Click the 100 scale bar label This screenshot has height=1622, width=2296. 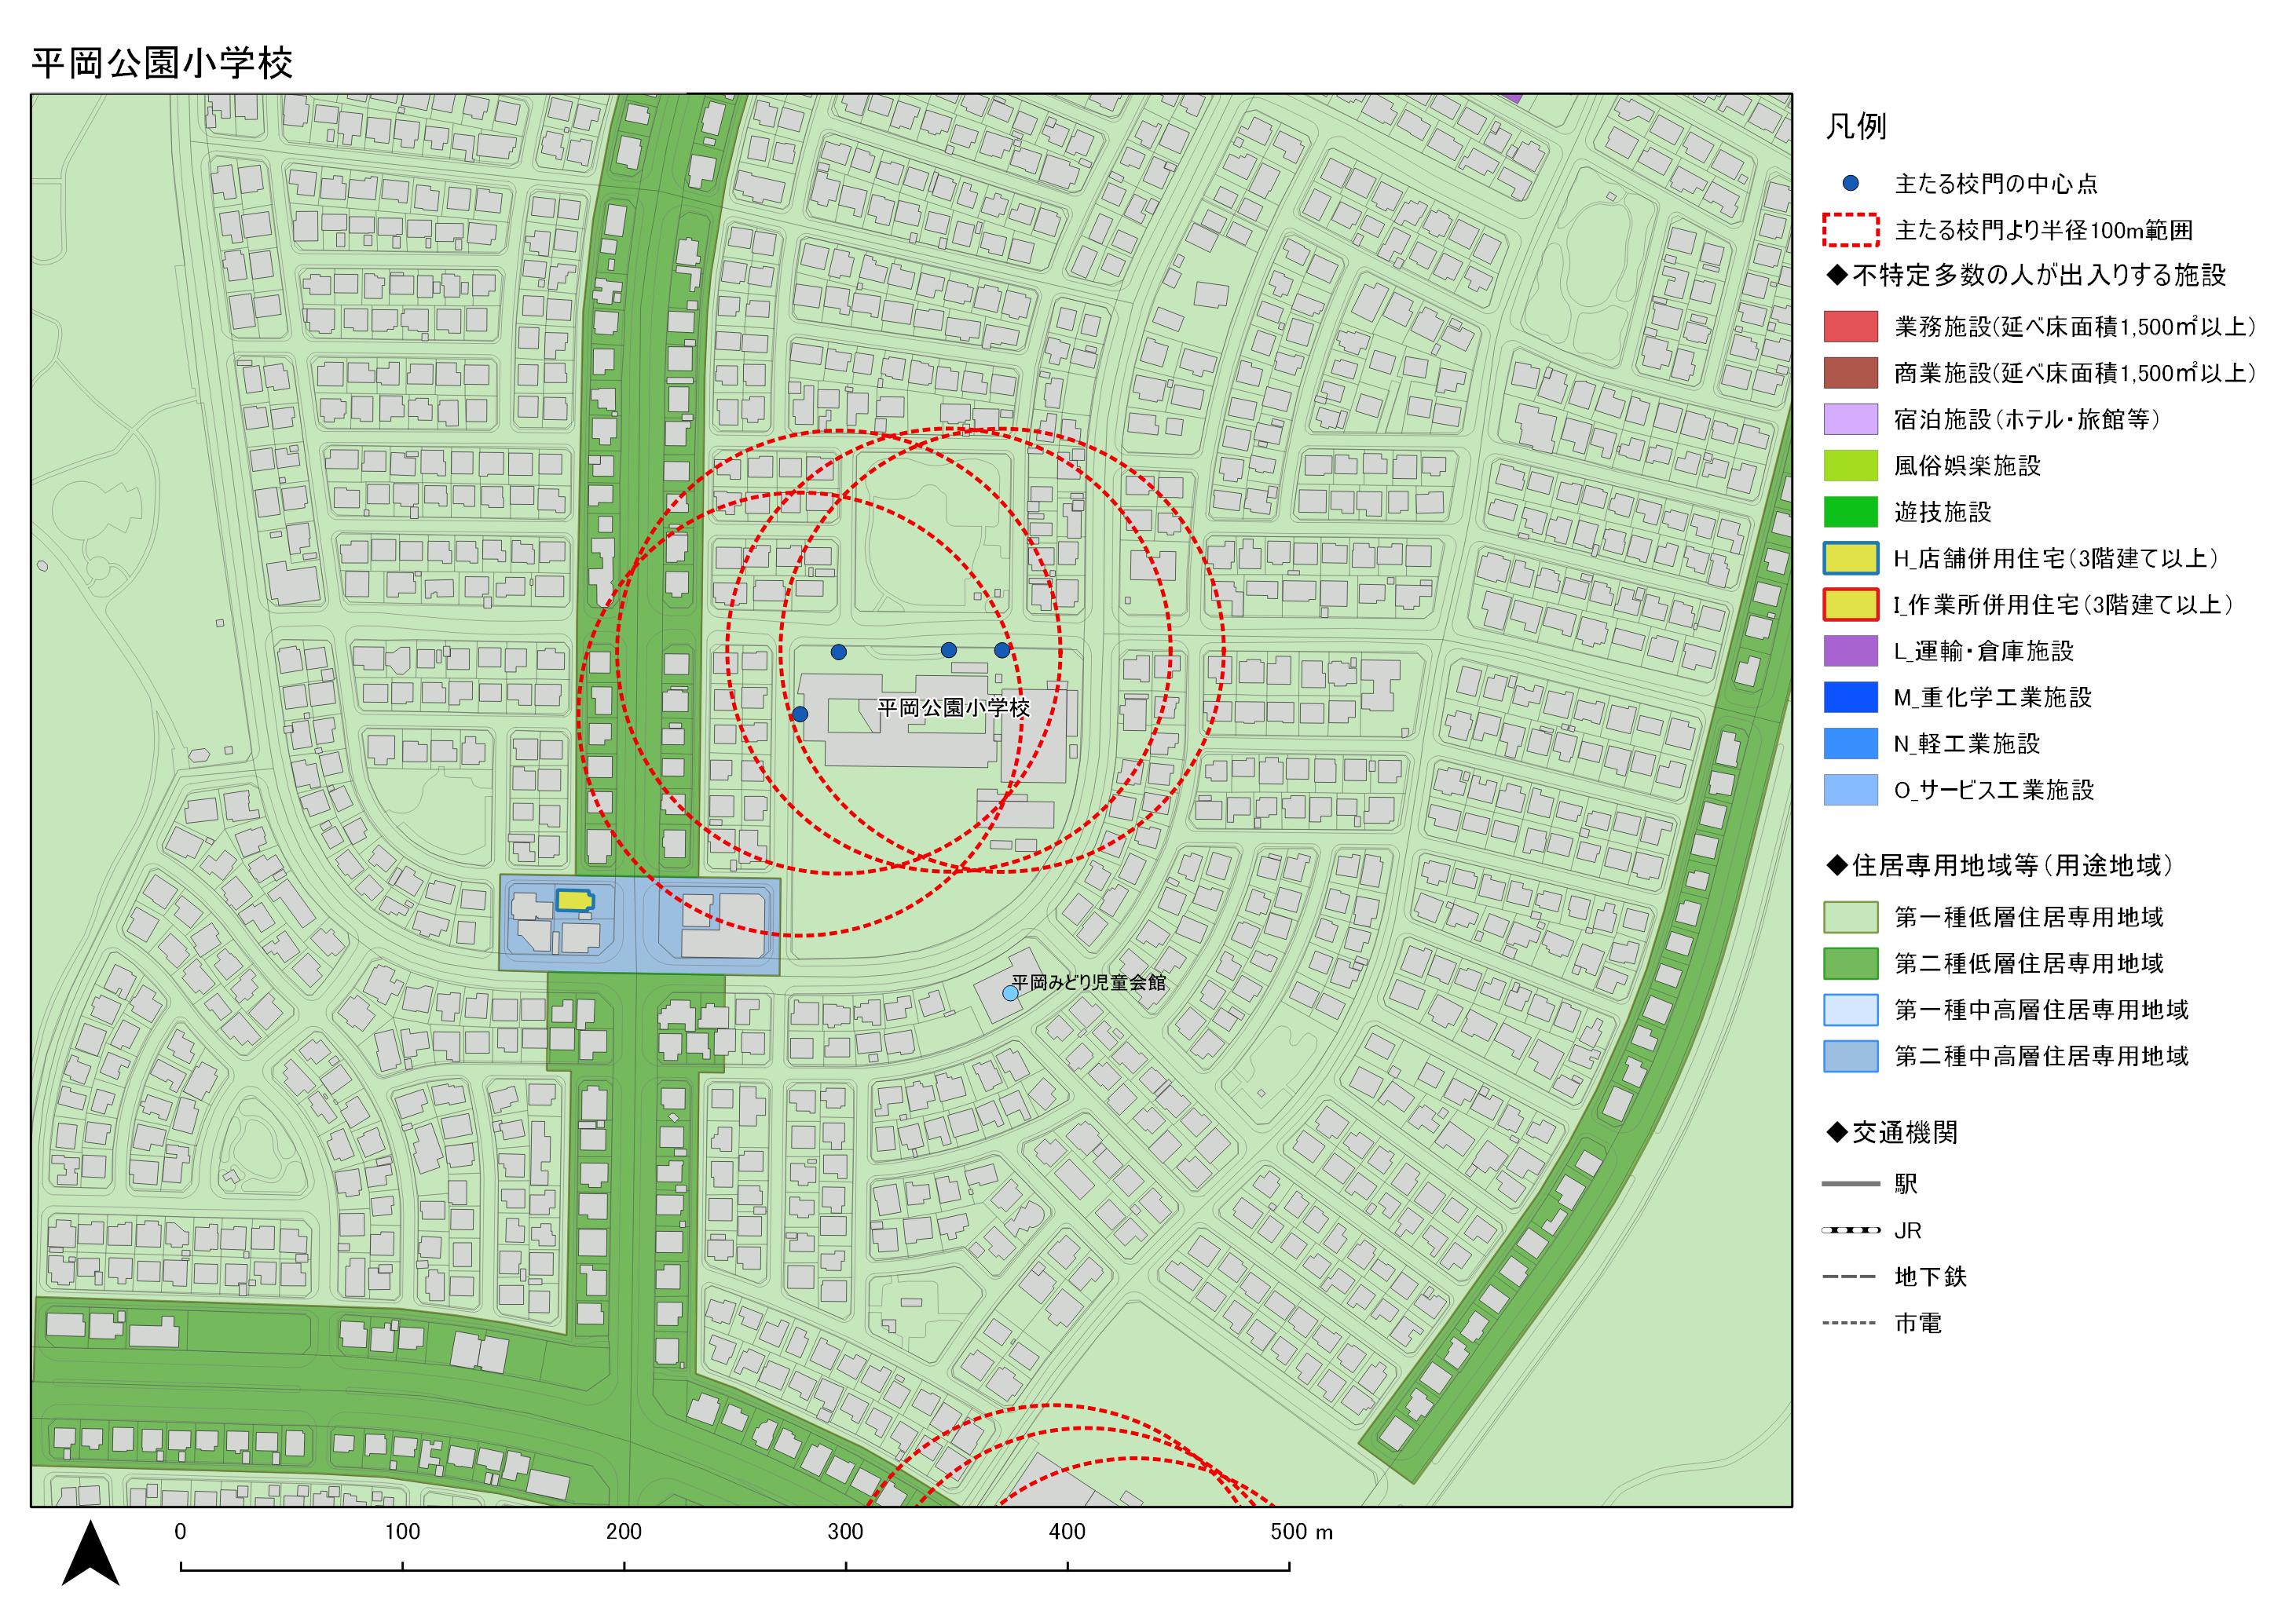pos(402,1531)
